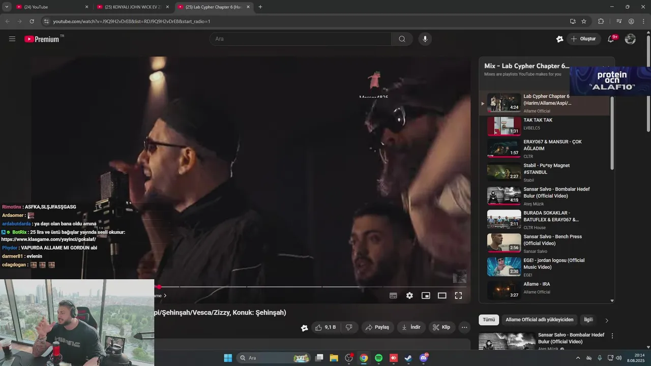Create a clip with the Klip button
This screenshot has height=366, width=651.
coord(441,327)
